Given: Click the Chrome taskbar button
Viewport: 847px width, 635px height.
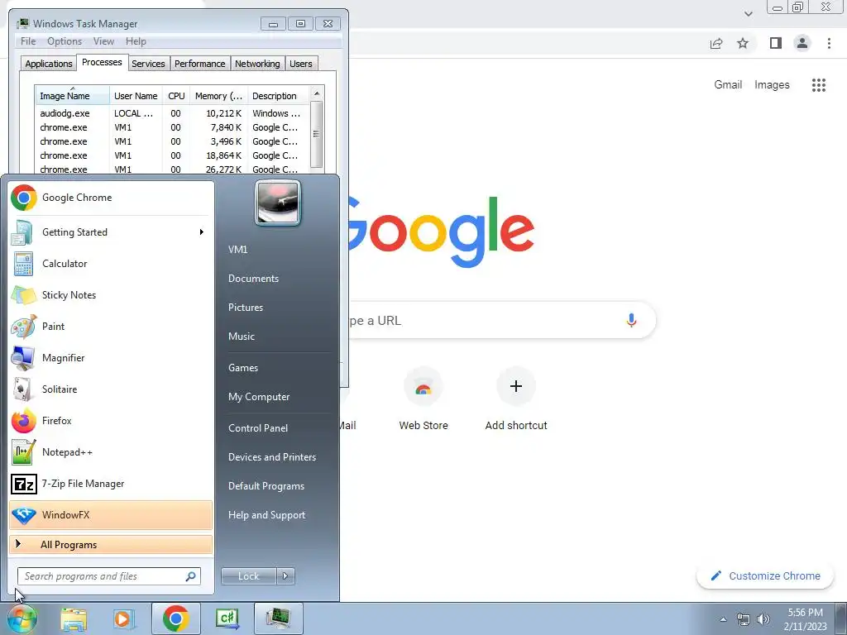Looking at the screenshot, I should click(175, 618).
